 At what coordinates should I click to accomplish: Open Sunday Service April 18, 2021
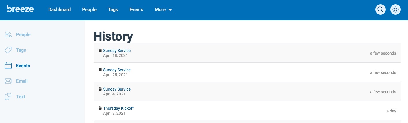tap(117, 51)
